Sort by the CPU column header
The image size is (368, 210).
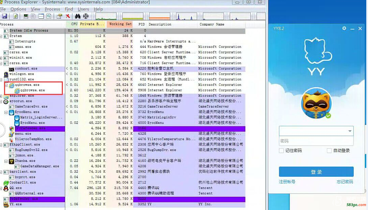[72, 24]
